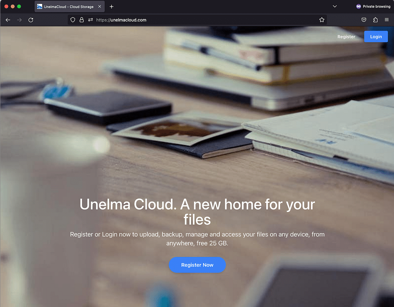Expand the list all tabs chevron

point(335,7)
